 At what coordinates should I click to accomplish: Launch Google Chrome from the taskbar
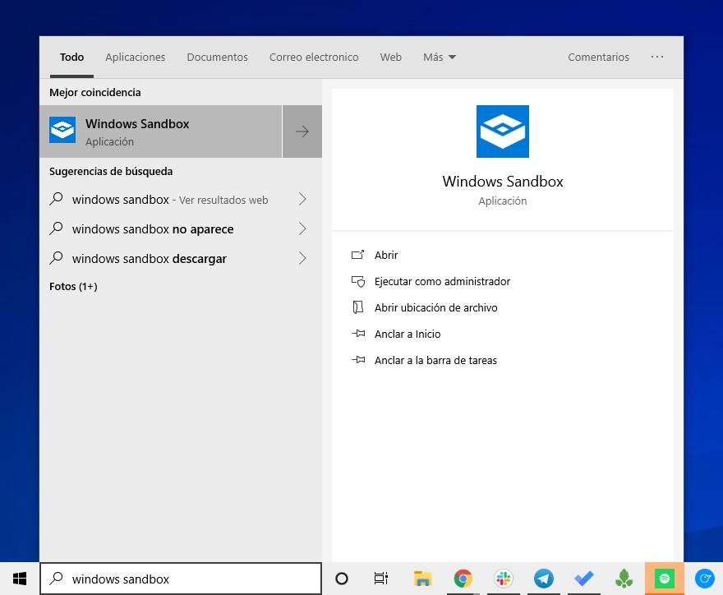463,579
